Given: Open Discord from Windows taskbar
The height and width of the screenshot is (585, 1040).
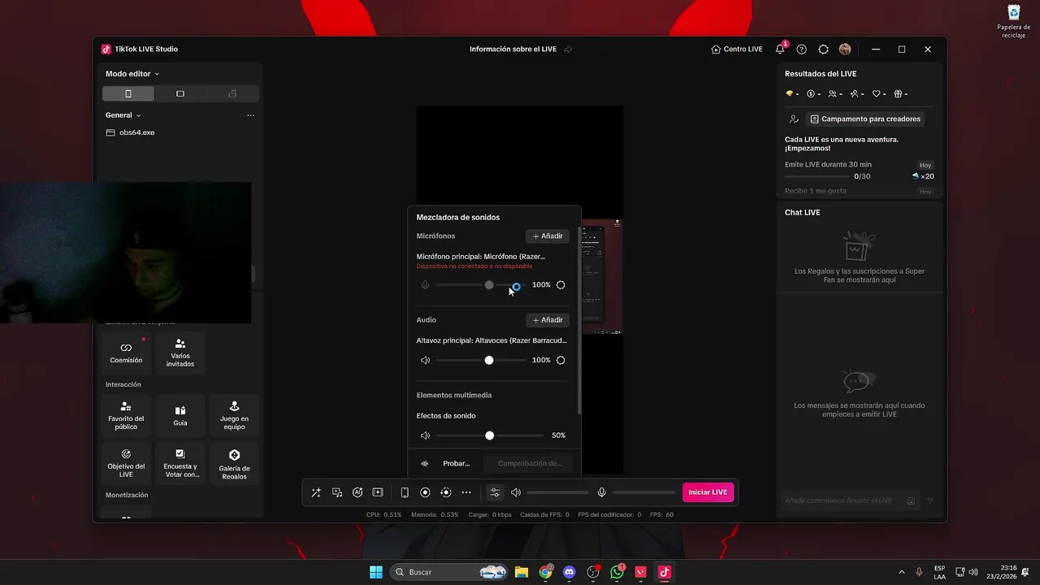Looking at the screenshot, I should point(569,572).
